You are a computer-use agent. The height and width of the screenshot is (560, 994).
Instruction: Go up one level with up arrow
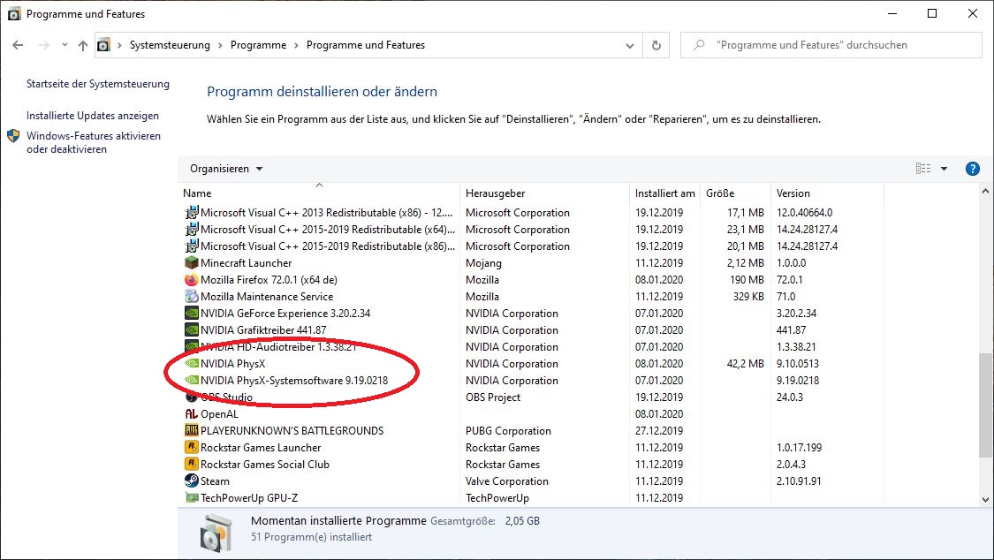(x=83, y=45)
